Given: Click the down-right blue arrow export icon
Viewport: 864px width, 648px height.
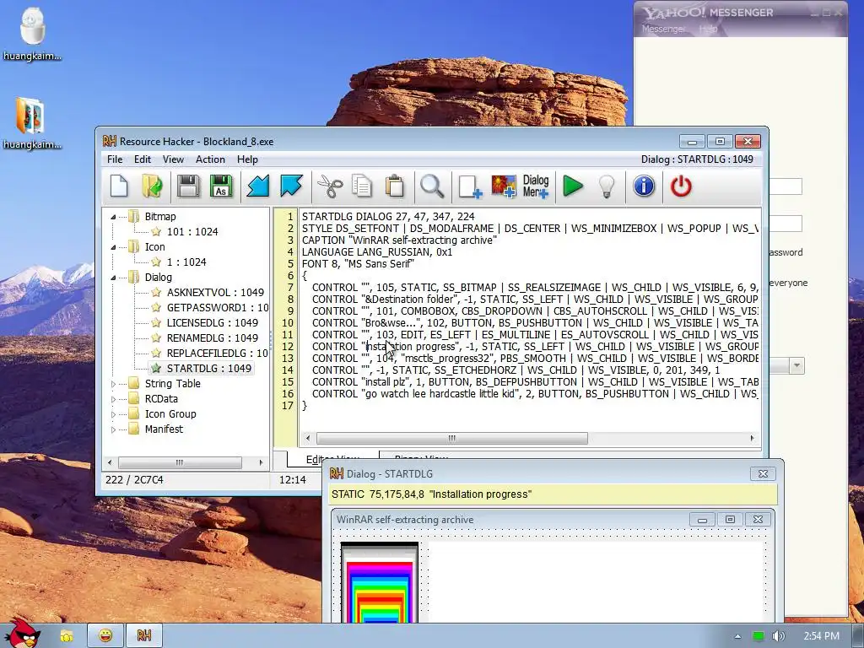Looking at the screenshot, I should (x=291, y=186).
